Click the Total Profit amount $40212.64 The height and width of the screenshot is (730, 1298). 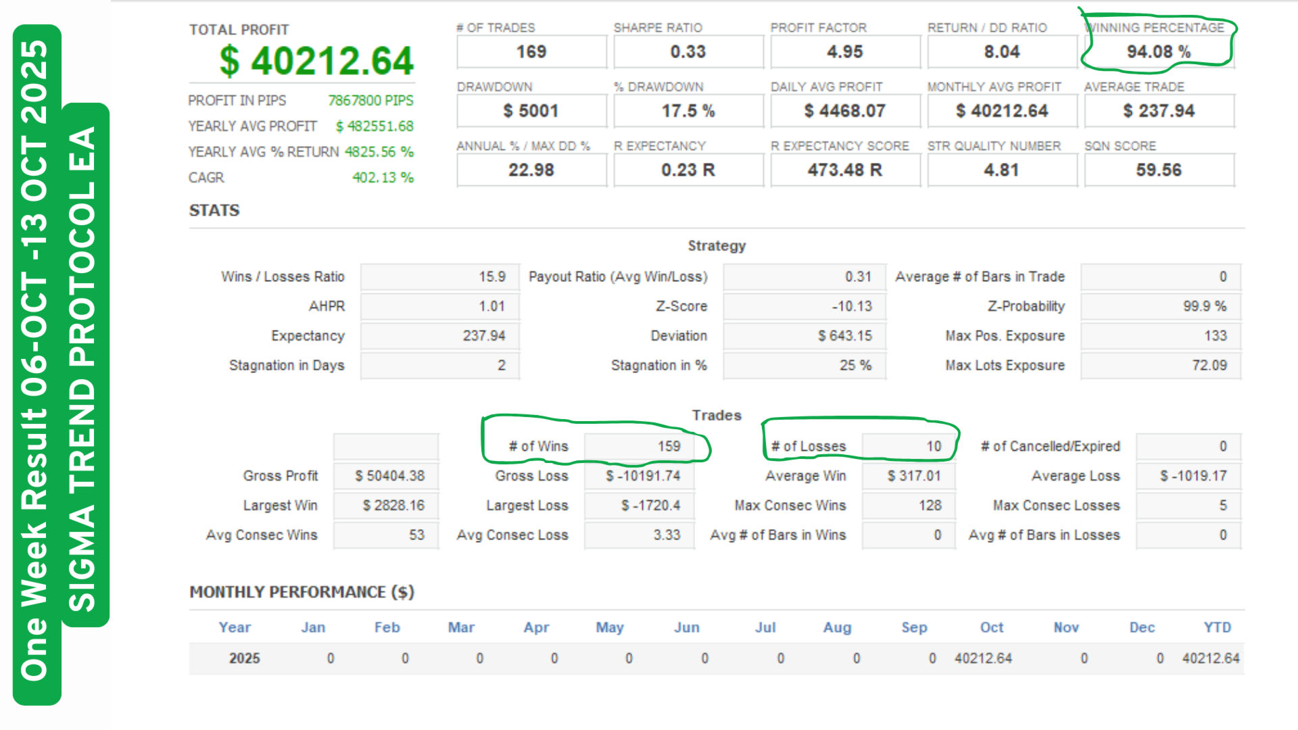pyautogui.click(x=316, y=62)
